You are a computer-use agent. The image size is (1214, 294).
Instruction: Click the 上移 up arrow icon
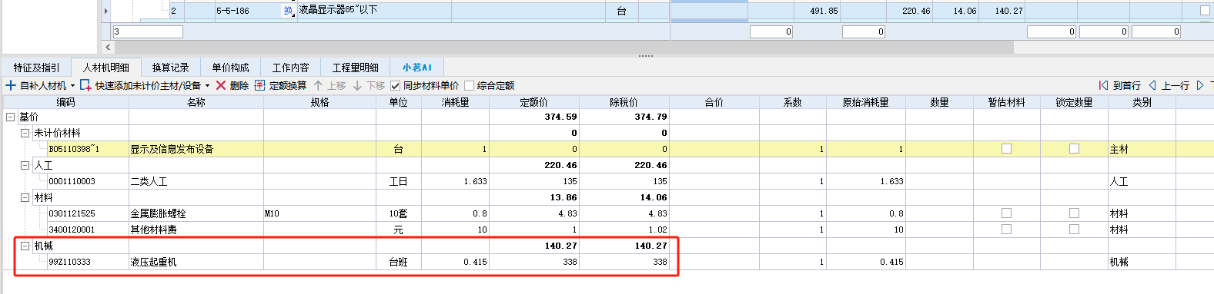pyautogui.click(x=318, y=85)
